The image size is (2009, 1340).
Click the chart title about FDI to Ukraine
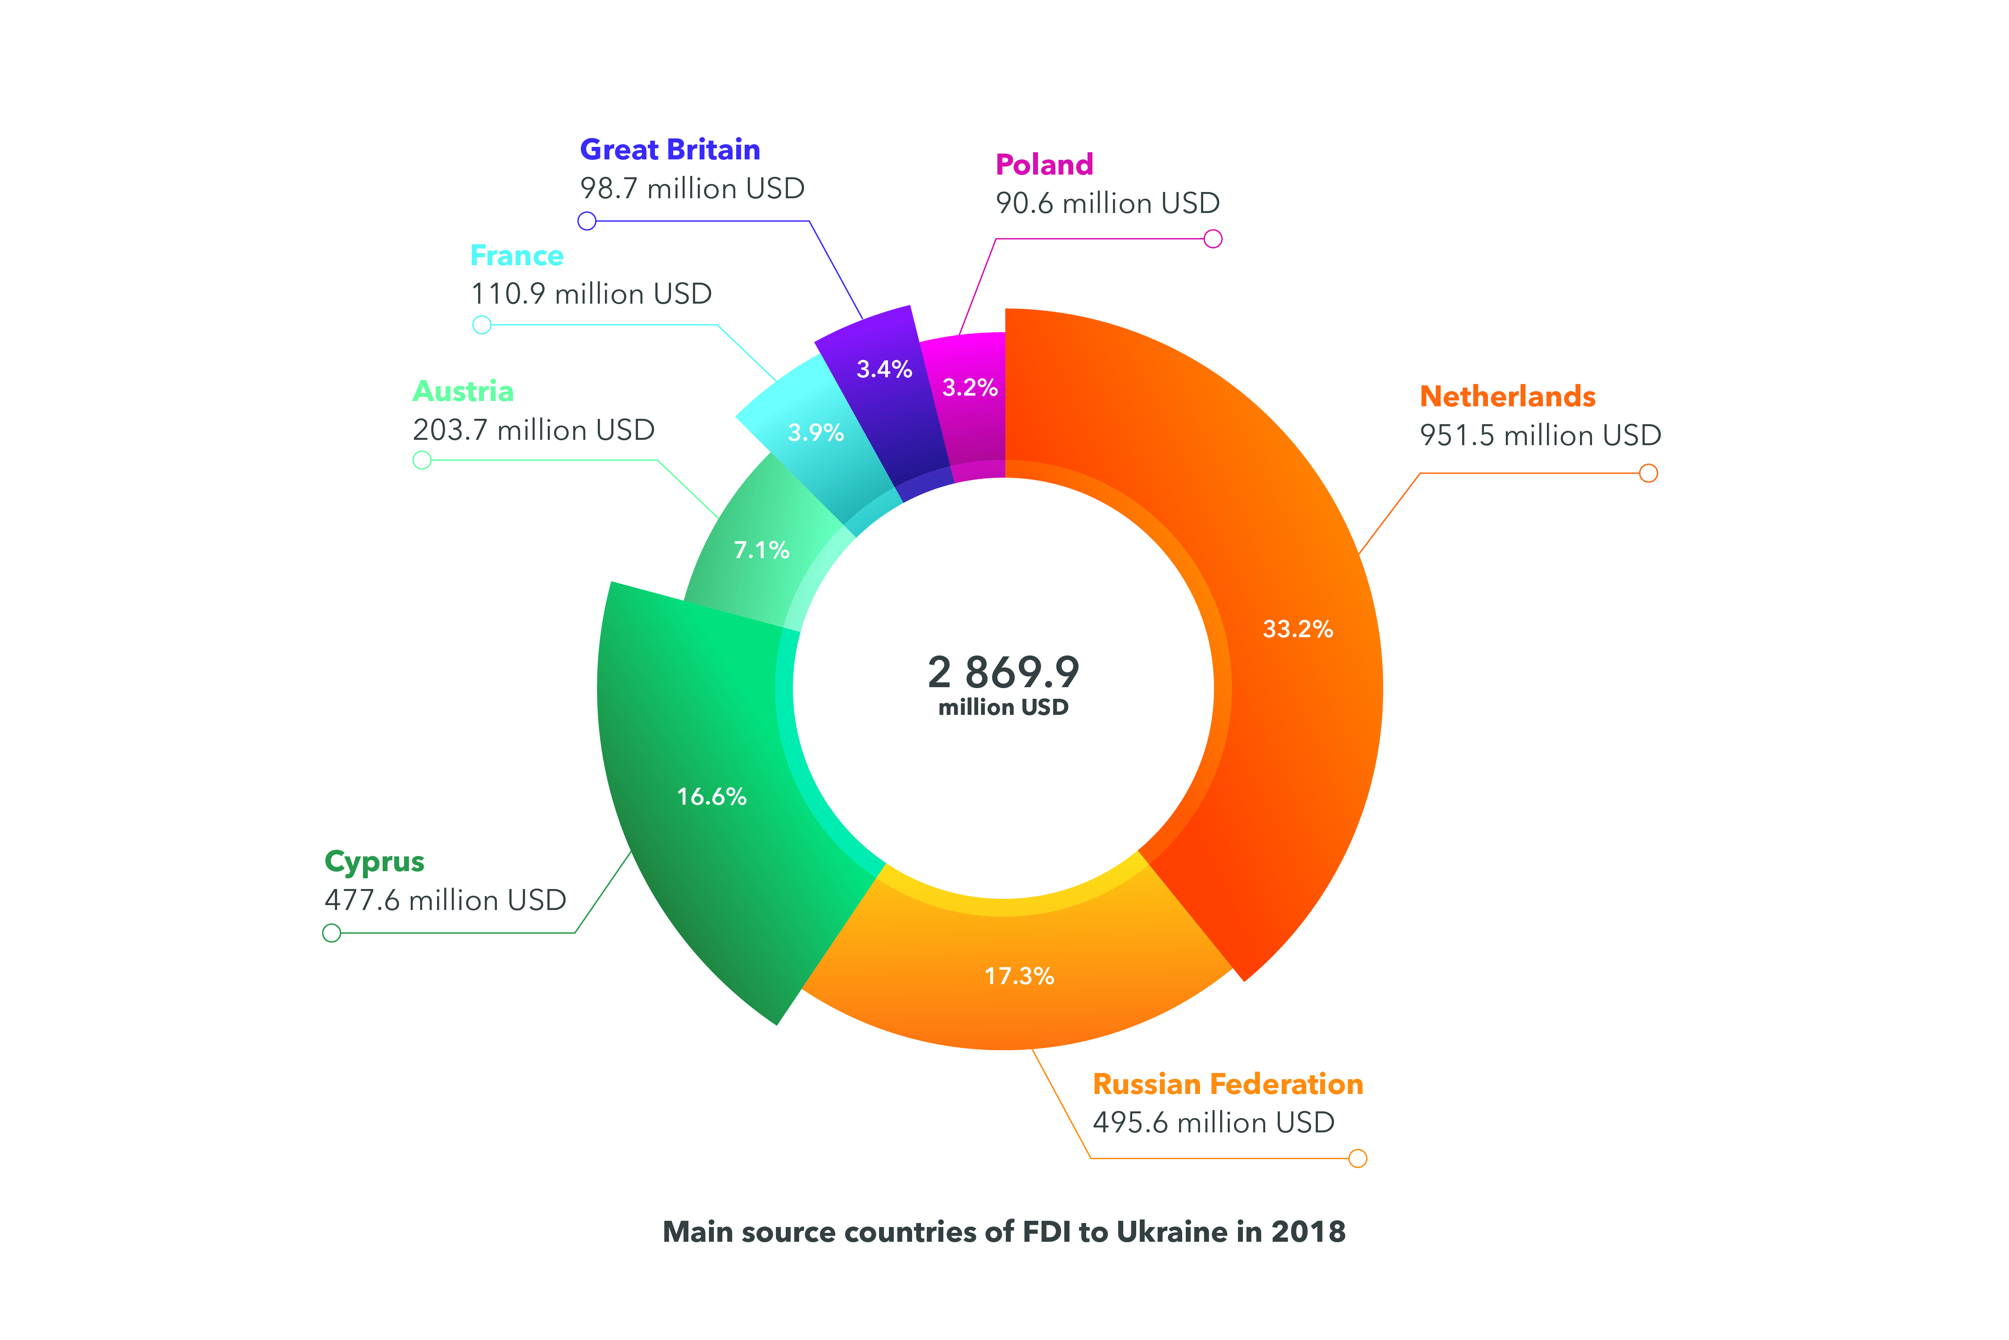point(1004,1232)
